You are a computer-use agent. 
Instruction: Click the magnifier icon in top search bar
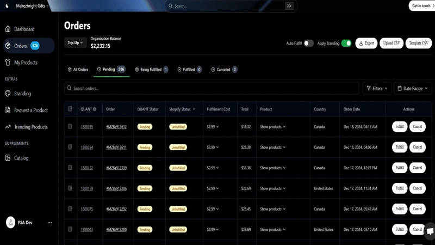(x=170, y=6)
